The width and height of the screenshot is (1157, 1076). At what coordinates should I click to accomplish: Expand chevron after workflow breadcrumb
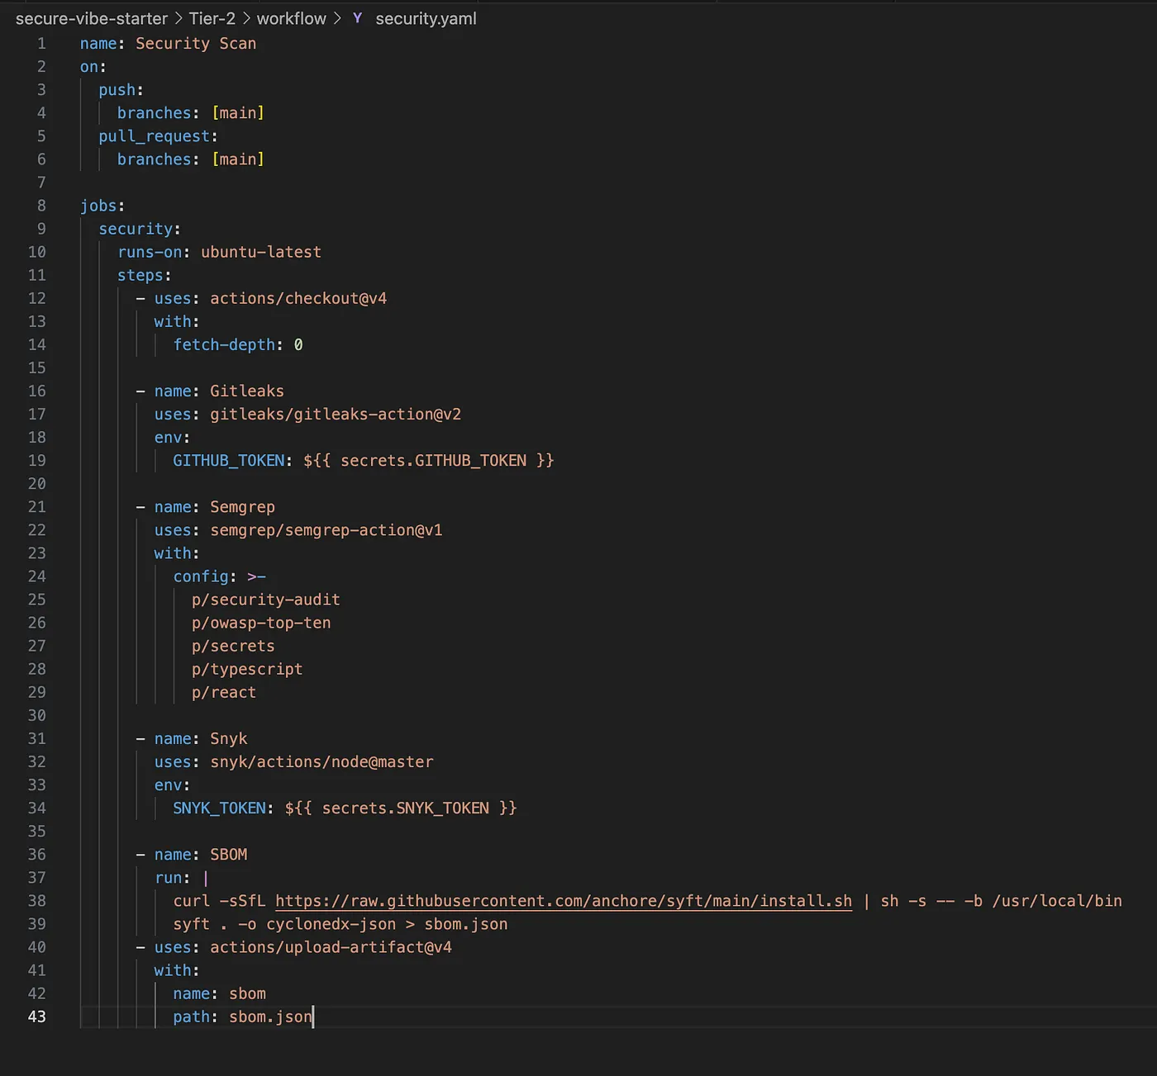click(337, 18)
